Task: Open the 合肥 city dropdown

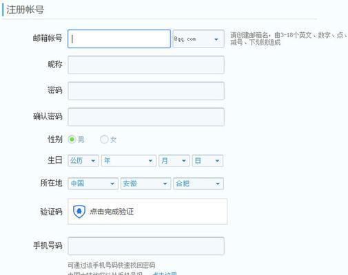Action: pyautogui.click(x=198, y=184)
